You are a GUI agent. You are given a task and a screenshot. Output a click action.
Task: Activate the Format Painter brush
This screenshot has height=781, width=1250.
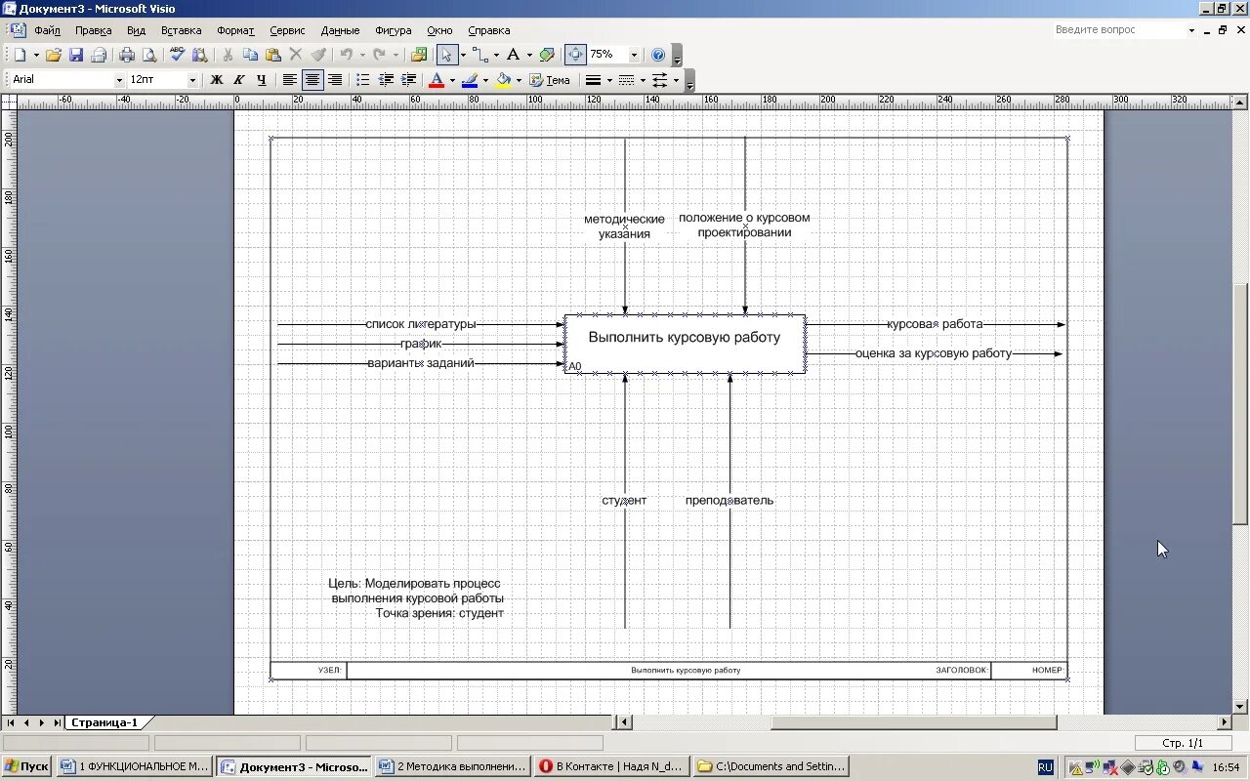pyautogui.click(x=318, y=55)
